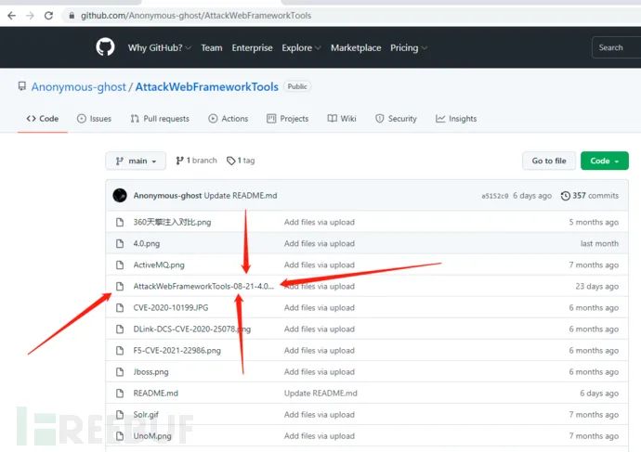
Task: Expand the main branch dropdown
Action: (x=136, y=161)
